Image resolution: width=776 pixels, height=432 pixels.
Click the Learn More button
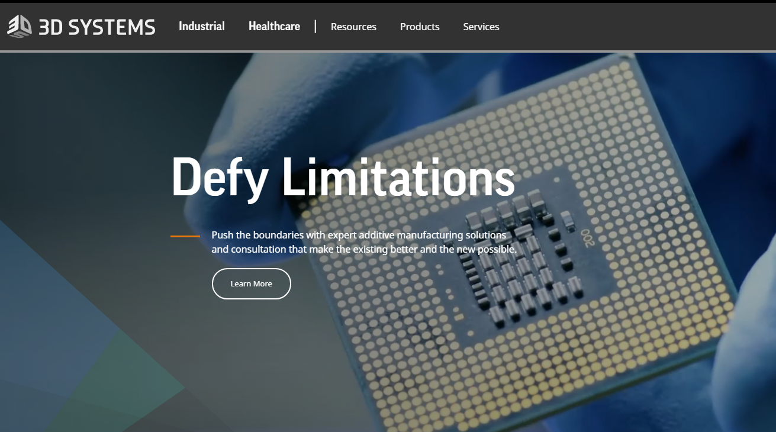(x=252, y=284)
